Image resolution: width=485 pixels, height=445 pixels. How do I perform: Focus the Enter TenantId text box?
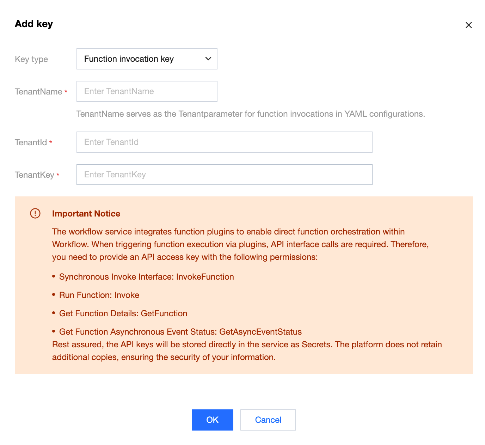point(224,142)
